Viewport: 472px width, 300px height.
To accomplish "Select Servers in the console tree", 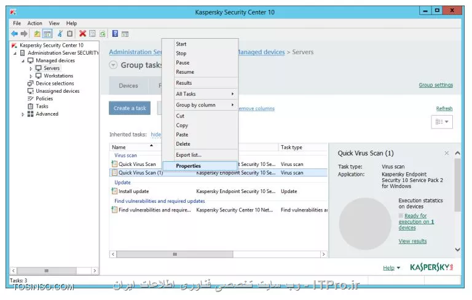I will 52,68.
